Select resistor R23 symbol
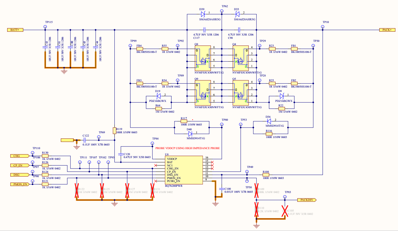The width and height of the screenshot is (398, 231). click(x=272, y=49)
